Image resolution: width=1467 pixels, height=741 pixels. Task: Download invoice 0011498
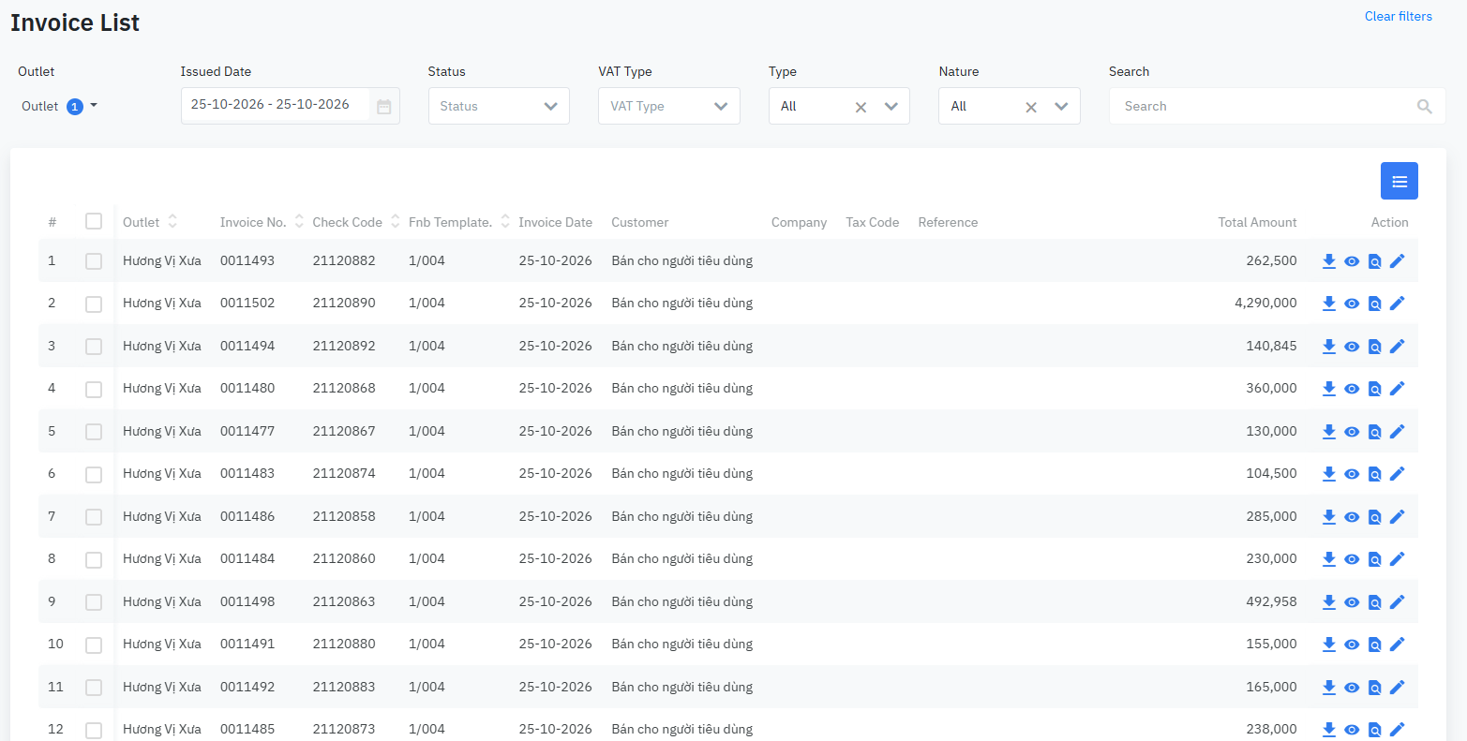pyautogui.click(x=1328, y=602)
